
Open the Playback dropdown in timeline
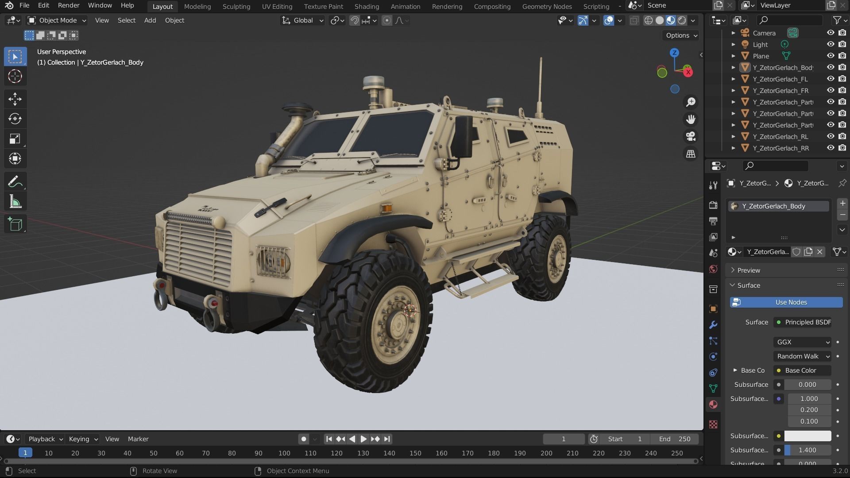point(45,439)
